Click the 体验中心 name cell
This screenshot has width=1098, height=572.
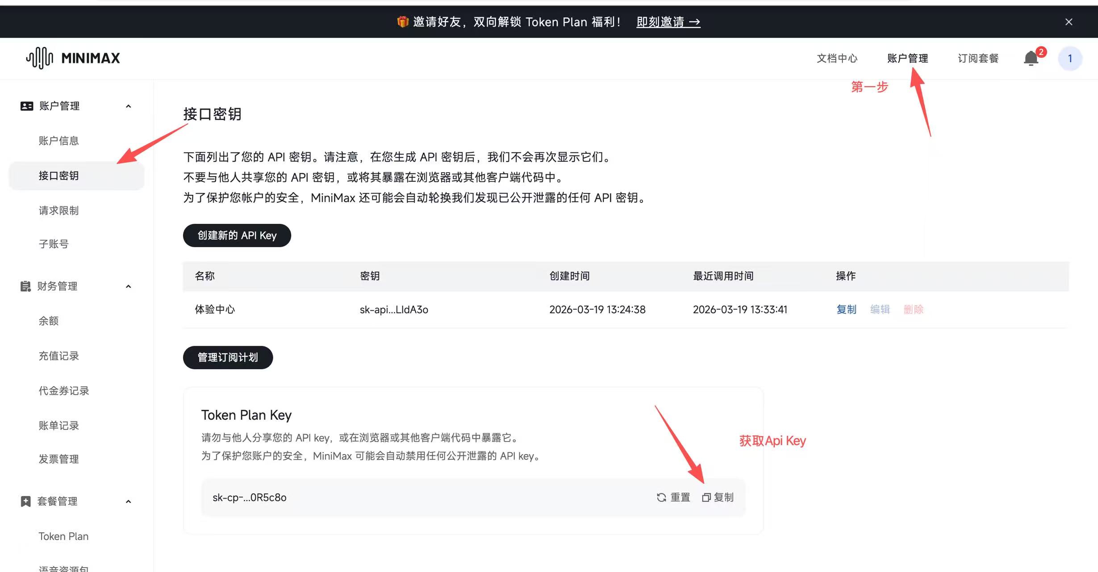pyautogui.click(x=215, y=309)
